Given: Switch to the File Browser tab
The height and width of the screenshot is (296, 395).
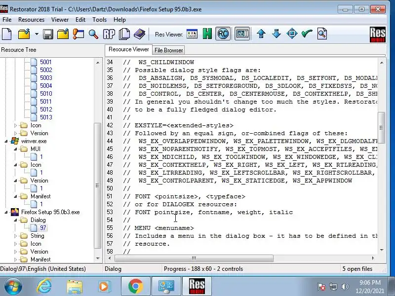Looking at the screenshot, I should click(x=168, y=50).
